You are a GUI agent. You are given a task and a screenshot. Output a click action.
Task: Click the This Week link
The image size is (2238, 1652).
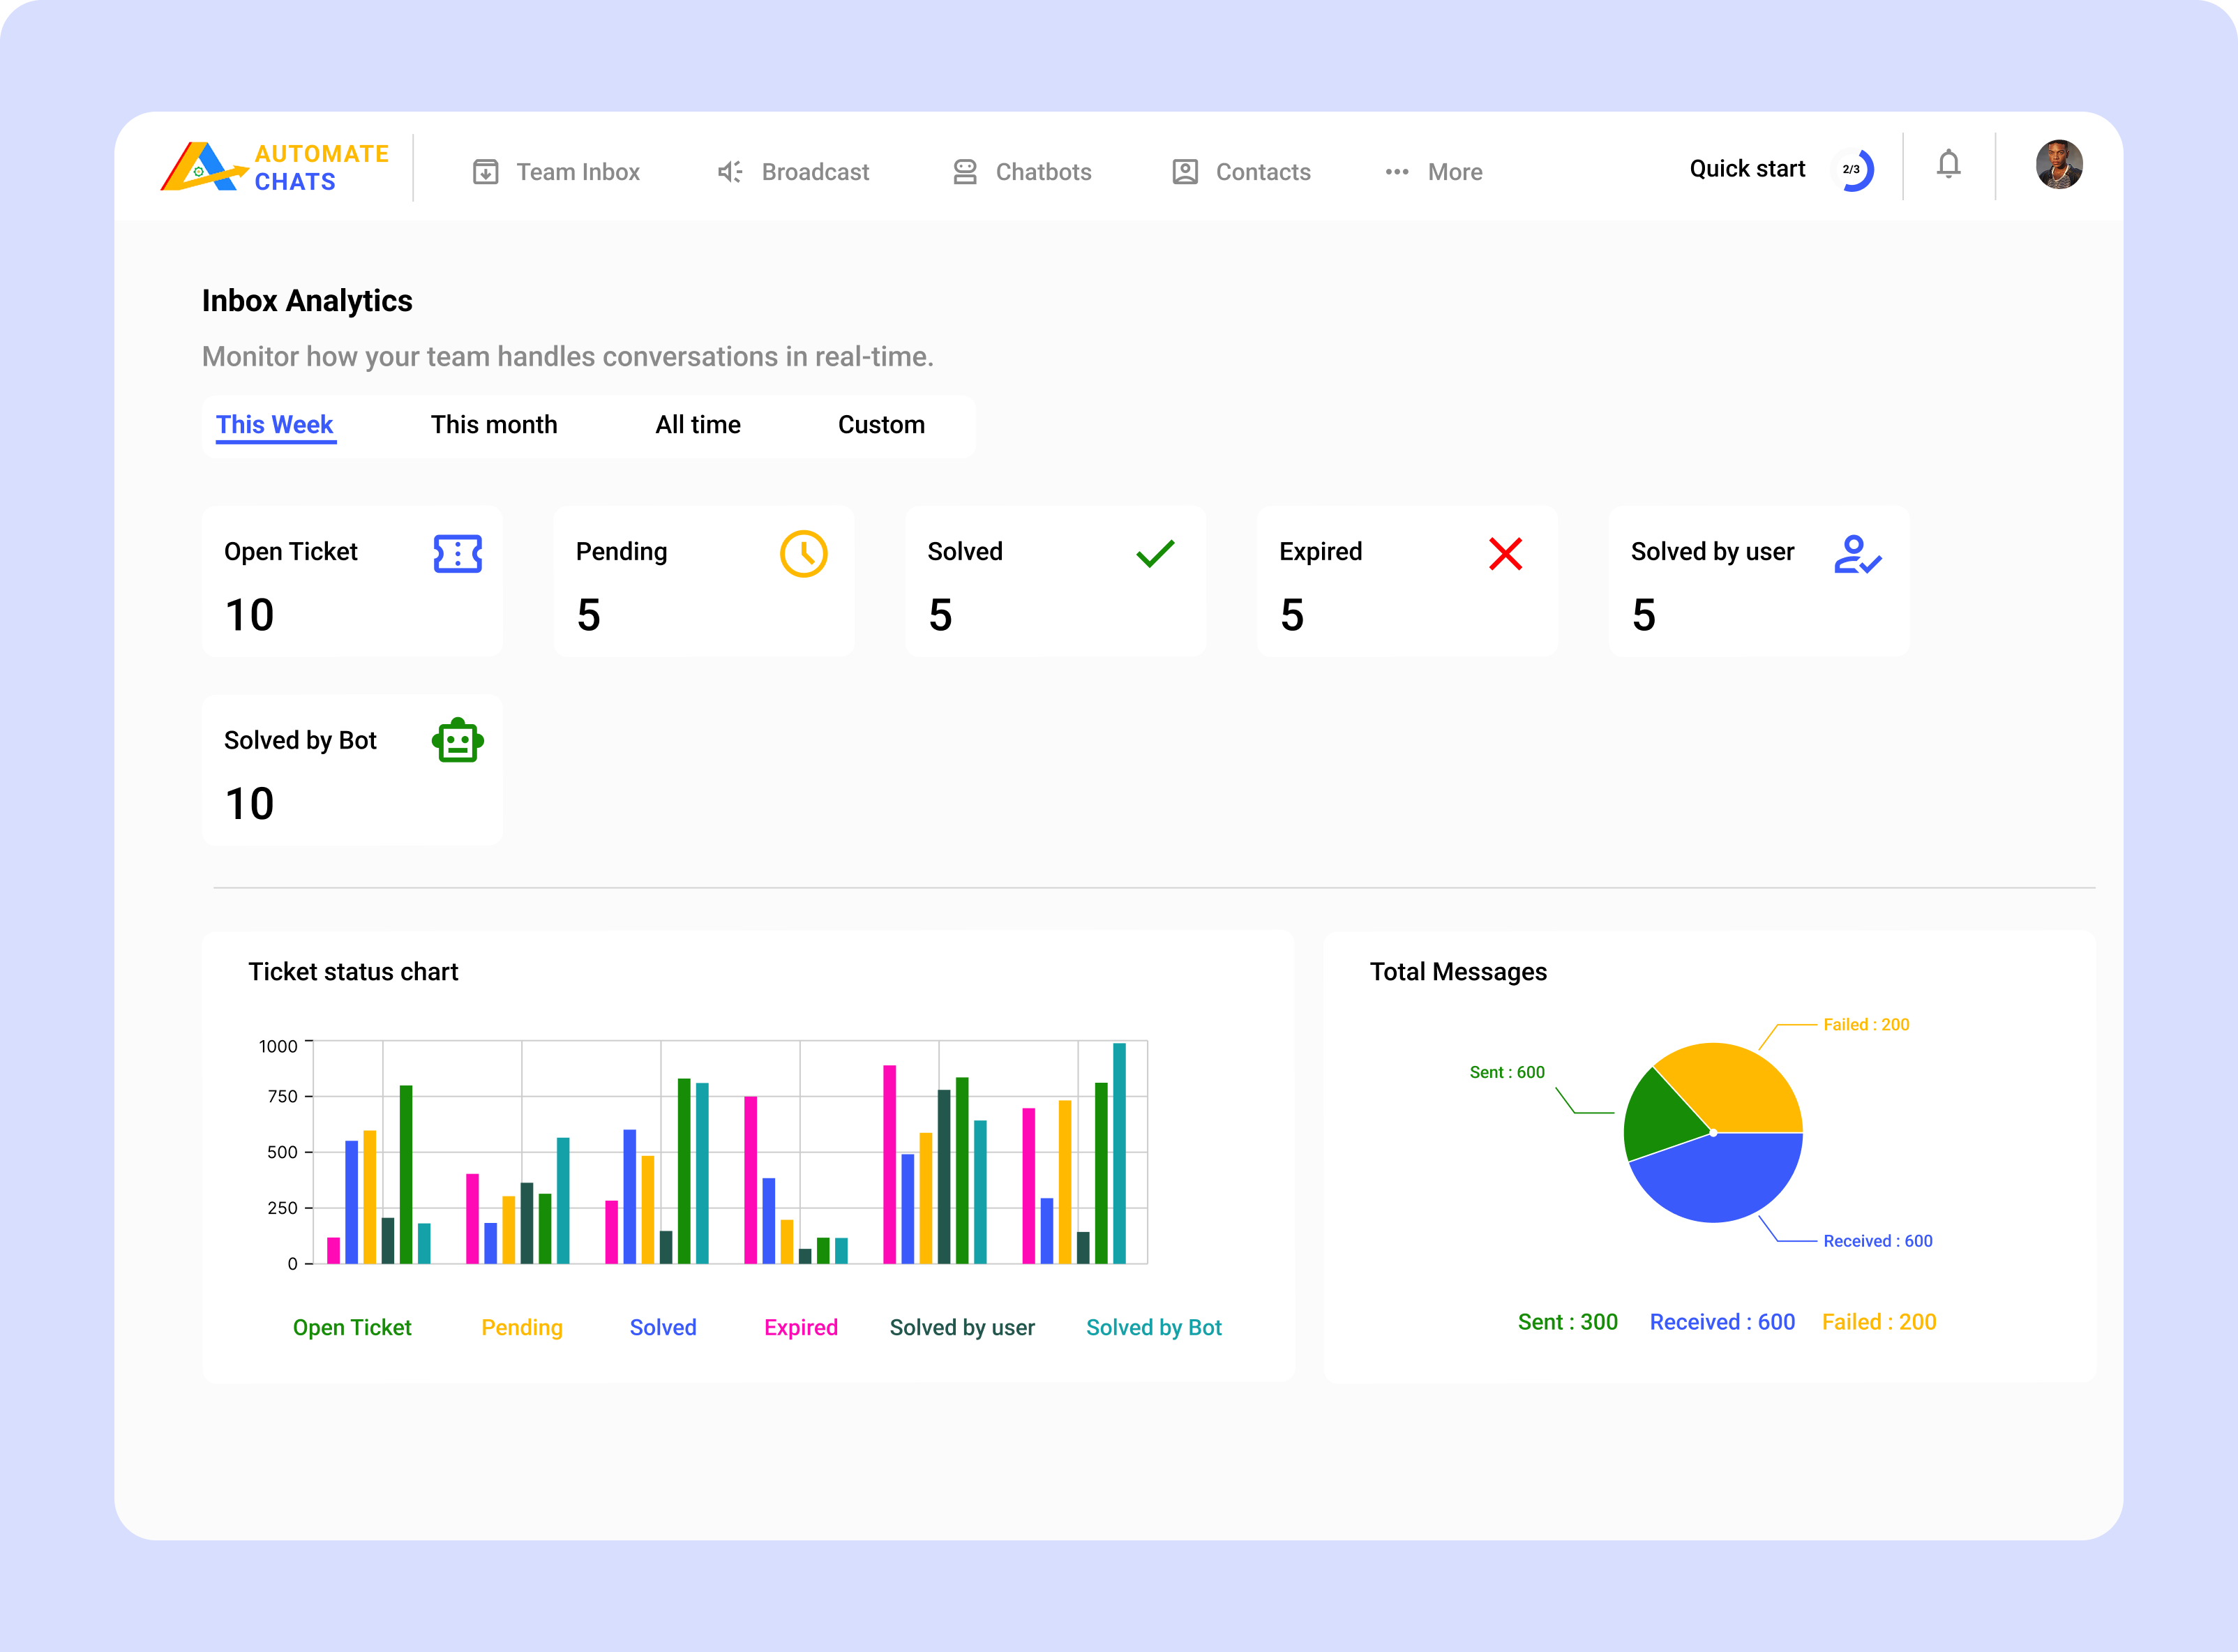point(275,425)
